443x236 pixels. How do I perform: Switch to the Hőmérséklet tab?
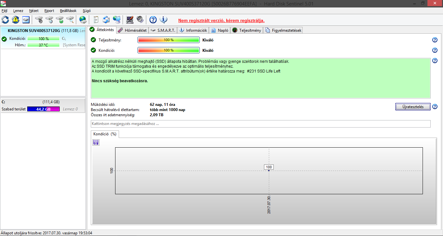tap(132, 30)
